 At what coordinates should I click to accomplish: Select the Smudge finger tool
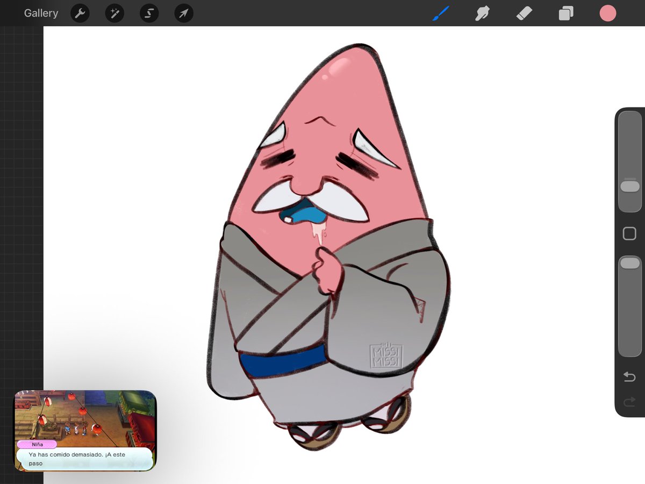[x=483, y=13]
